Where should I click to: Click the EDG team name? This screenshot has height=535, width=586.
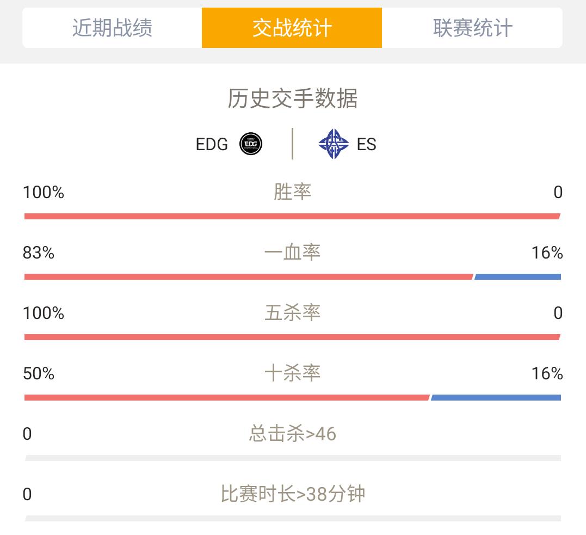coord(212,145)
